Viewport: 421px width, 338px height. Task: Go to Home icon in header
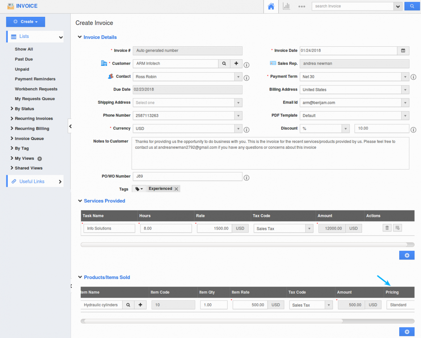click(x=271, y=6)
